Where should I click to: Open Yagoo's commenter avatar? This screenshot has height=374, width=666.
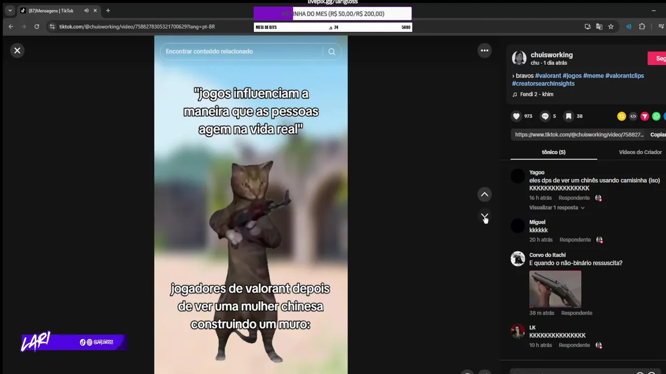click(x=518, y=176)
